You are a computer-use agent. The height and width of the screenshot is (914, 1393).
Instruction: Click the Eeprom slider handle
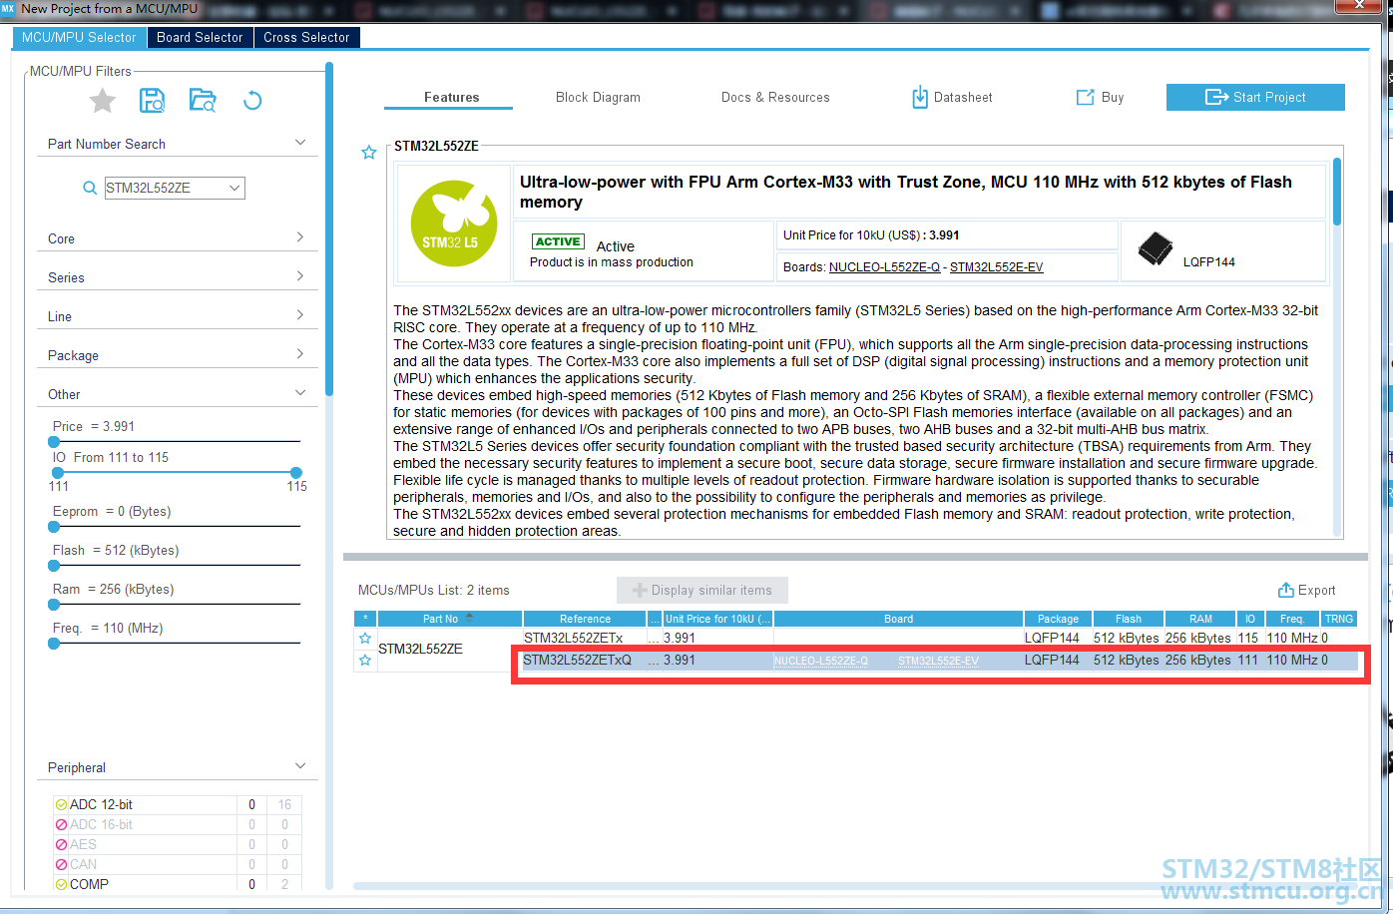tap(55, 526)
